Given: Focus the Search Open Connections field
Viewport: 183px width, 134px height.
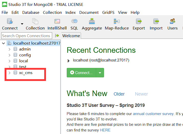Looking at the screenshot, I should point(27,36).
